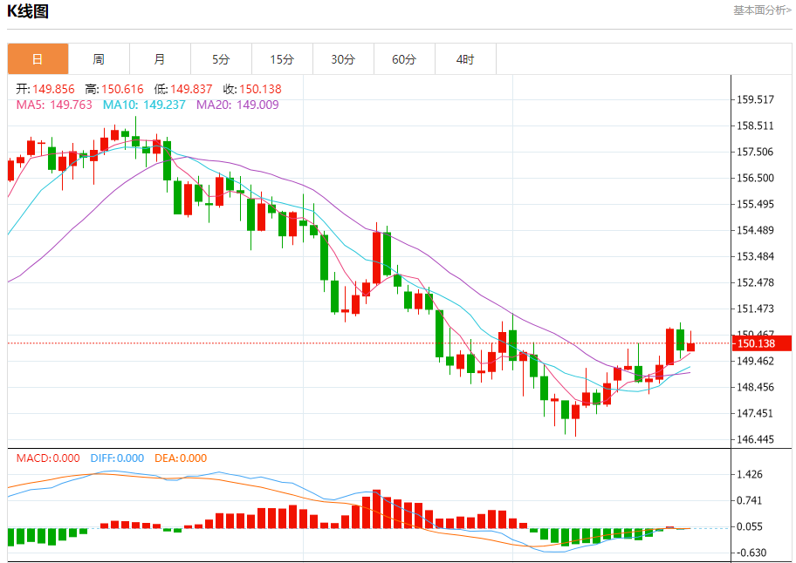796x563 pixels.
Task: Click the 154.489 price axis label
Action: [x=755, y=230]
